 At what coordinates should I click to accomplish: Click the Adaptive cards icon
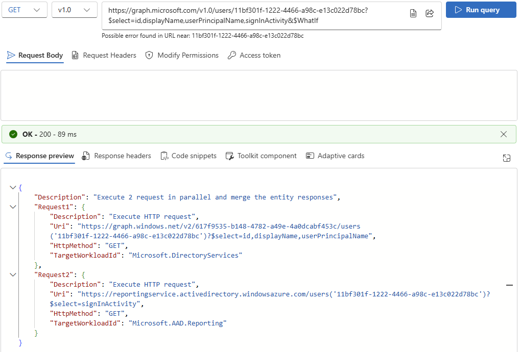click(310, 156)
